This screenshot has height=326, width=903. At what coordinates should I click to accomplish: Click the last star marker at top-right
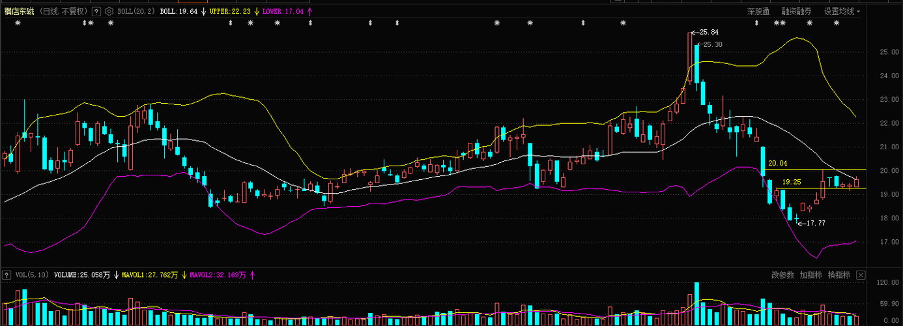point(837,23)
